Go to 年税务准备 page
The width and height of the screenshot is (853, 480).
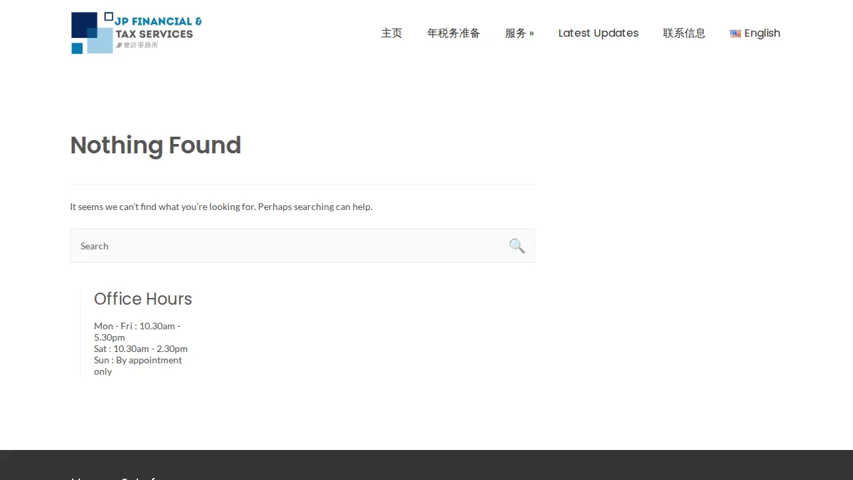point(454,33)
